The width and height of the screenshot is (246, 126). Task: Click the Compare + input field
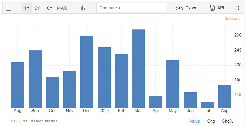pyautogui.click(x=131, y=8)
